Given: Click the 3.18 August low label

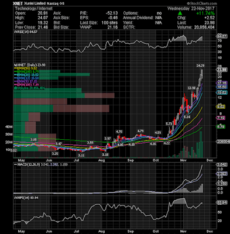Looking at the screenshot, I should tap(105, 154).
